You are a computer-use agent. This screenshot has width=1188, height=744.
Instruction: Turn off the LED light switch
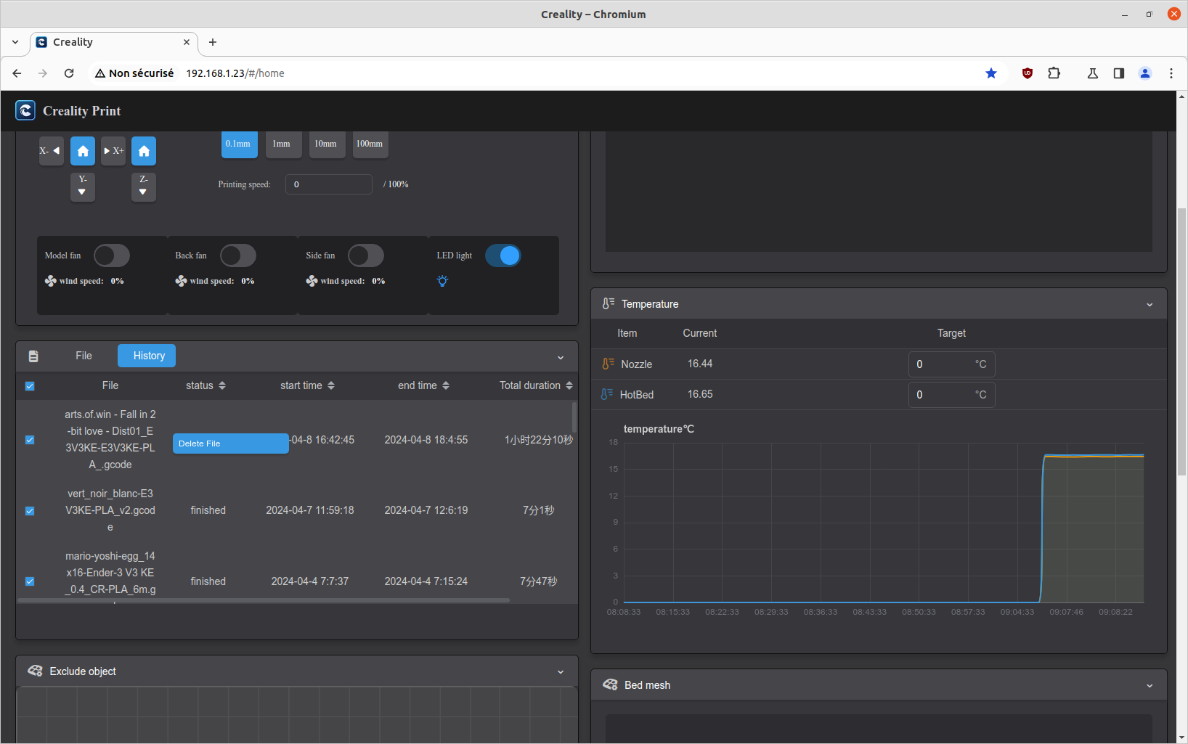click(x=503, y=256)
